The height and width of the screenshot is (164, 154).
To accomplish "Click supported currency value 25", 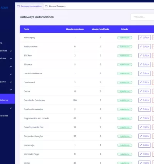I will click(x=75, y=136).
